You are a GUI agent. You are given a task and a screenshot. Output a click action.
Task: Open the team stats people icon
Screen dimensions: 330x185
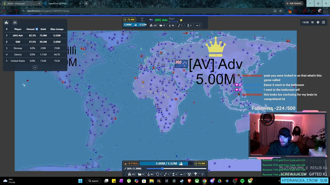[15, 22]
